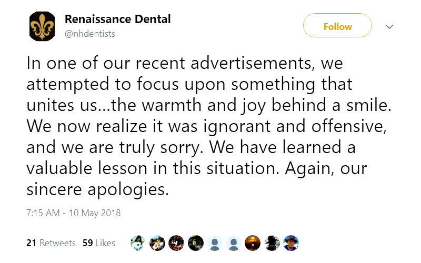Open the Renaissance Dental profile name link
This screenshot has width=421, height=263.
pos(117,19)
